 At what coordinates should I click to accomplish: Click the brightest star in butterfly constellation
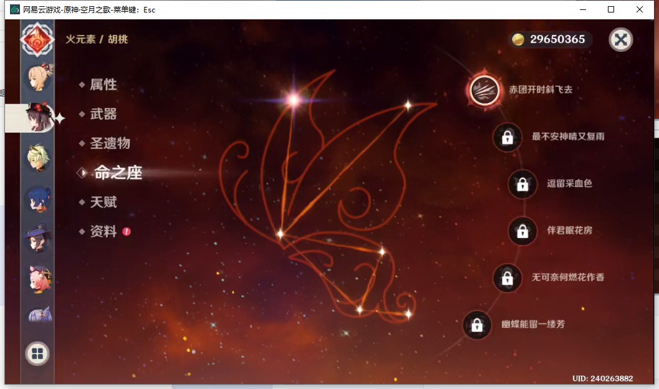(x=294, y=100)
